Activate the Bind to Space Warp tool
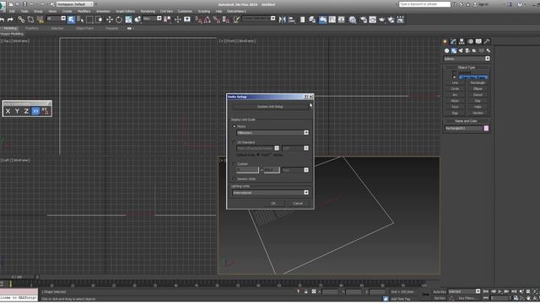The image size is (540, 303). coord(40,19)
